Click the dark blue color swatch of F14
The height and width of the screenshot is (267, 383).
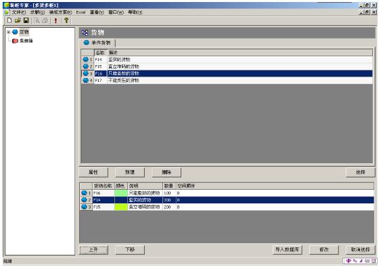click(x=121, y=200)
